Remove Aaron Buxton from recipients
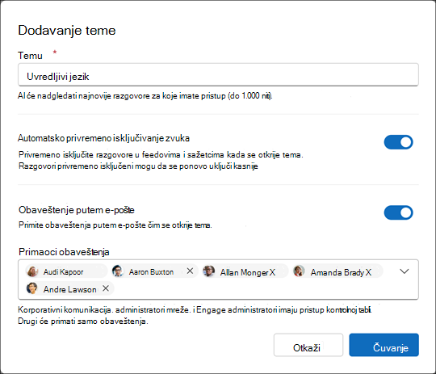 click(x=190, y=271)
